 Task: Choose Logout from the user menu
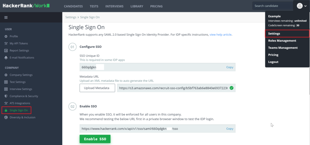click(273, 62)
